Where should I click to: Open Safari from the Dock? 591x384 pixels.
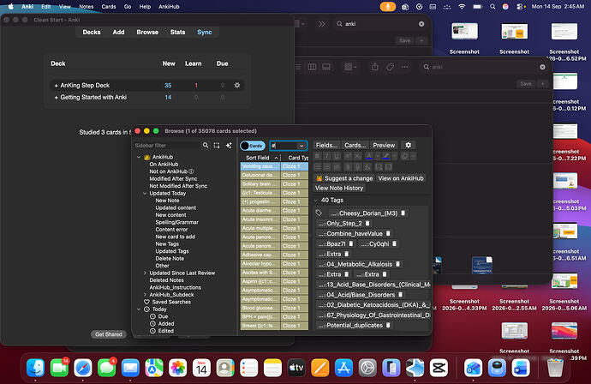point(83,368)
